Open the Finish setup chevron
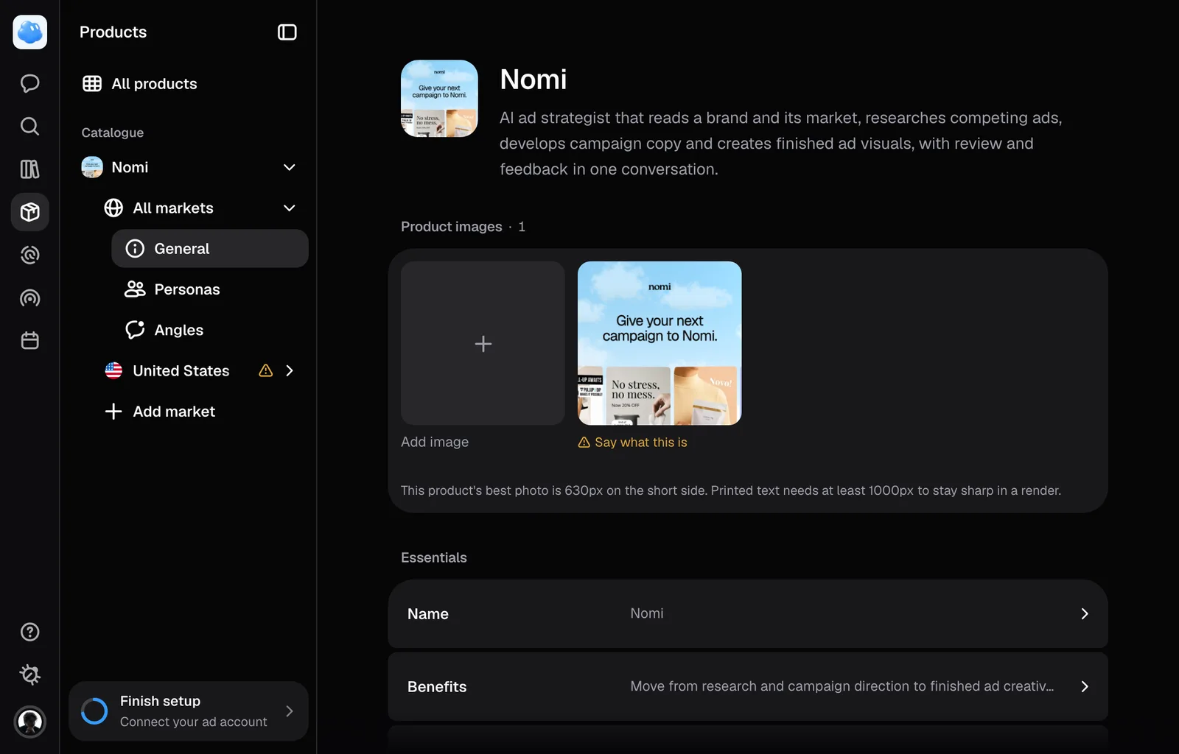This screenshot has width=1179, height=754. coord(290,711)
